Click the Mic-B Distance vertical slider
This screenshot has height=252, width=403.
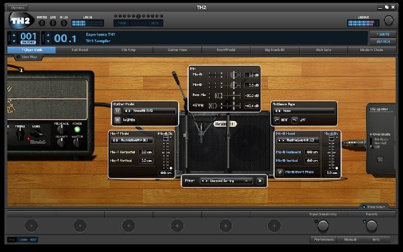coord(332,153)
